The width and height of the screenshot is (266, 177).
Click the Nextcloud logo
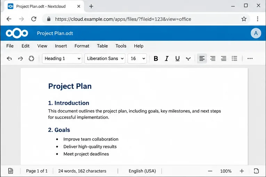pos(17,33)
